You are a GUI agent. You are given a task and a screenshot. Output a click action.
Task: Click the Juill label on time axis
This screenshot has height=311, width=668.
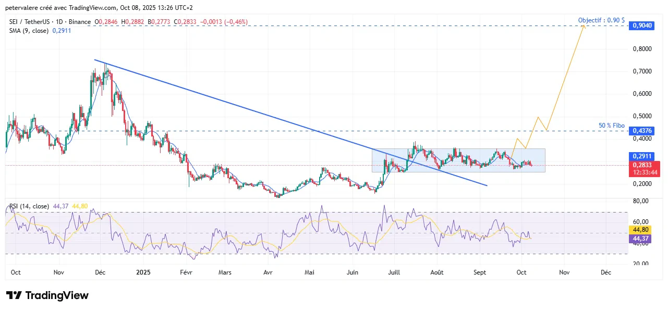click(395, 272)
